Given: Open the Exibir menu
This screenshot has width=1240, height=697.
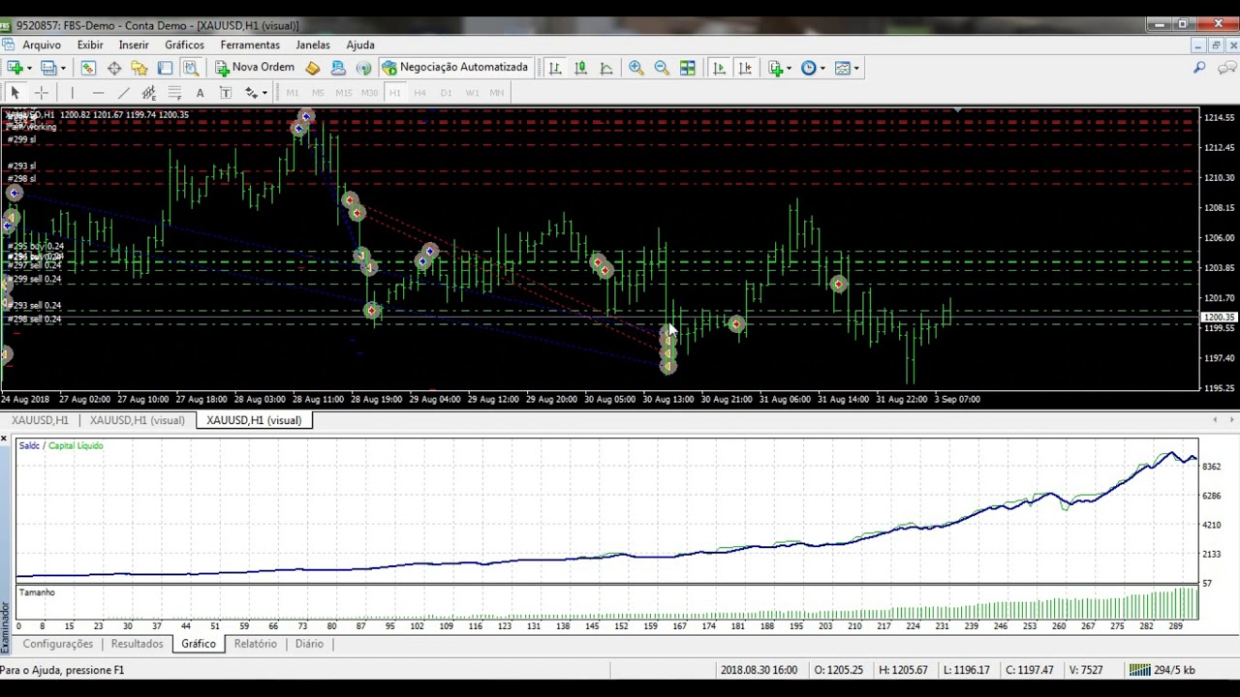Looking at the screenshot, I should 90,45.
